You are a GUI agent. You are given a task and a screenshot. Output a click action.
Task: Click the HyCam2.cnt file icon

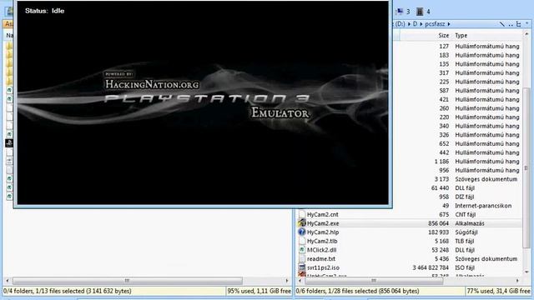tap(302, 214)
